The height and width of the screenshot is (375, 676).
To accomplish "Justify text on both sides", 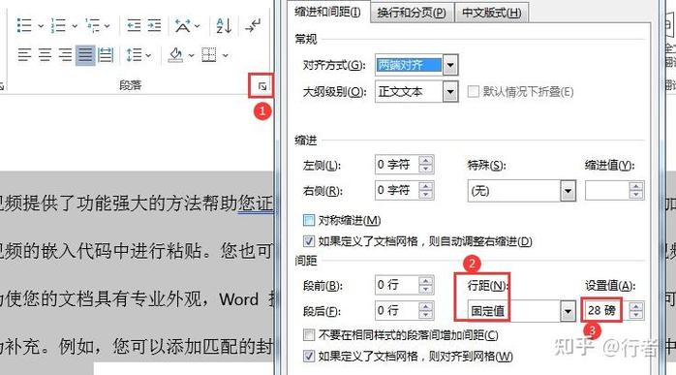I will tap(85, 55).
